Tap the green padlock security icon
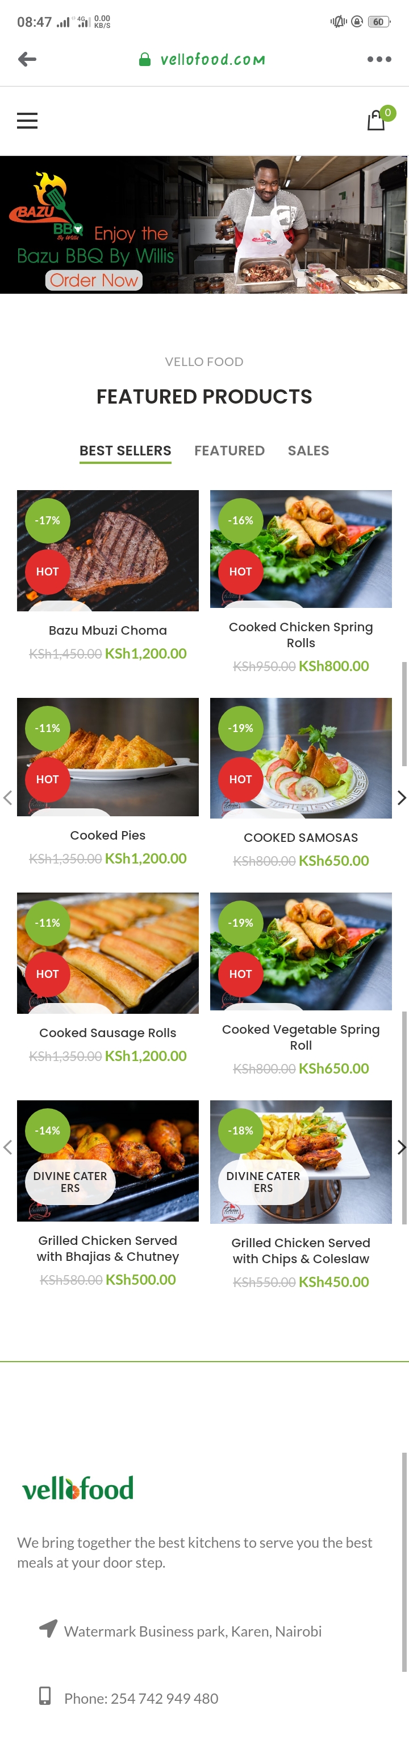This screenshot has width=409, height=1743. coord(144,60)
